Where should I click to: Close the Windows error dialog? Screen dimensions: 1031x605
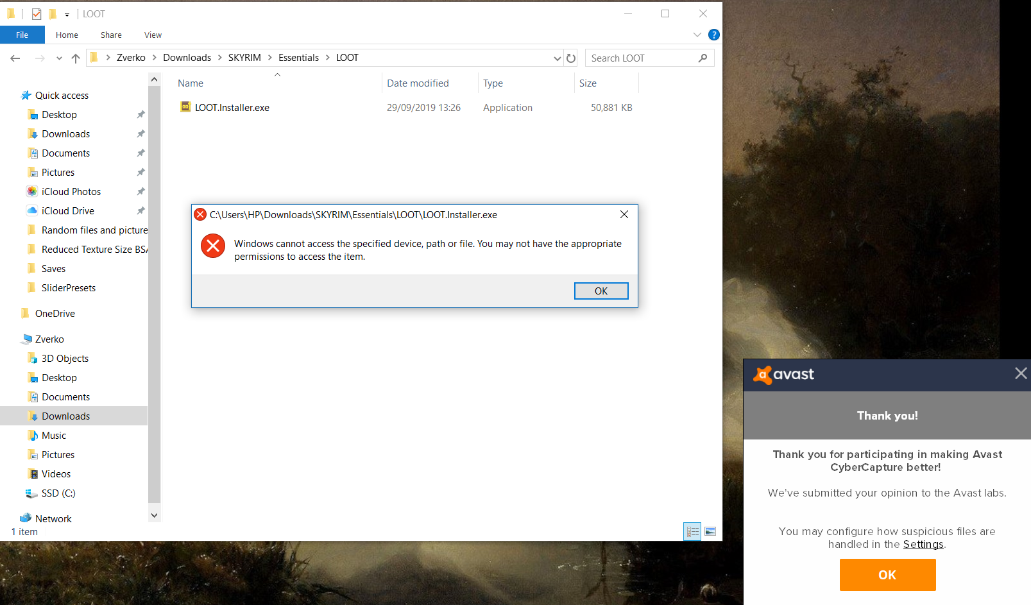click(624, 214)
